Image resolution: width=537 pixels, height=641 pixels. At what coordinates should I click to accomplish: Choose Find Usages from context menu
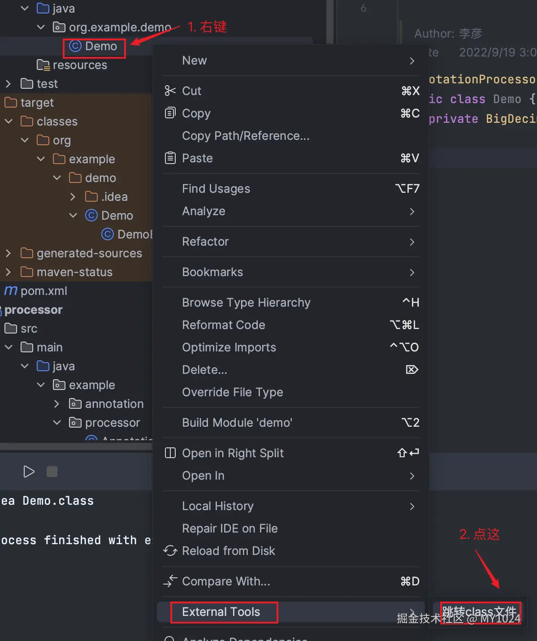pyautogui.click(x=216, y=189)
